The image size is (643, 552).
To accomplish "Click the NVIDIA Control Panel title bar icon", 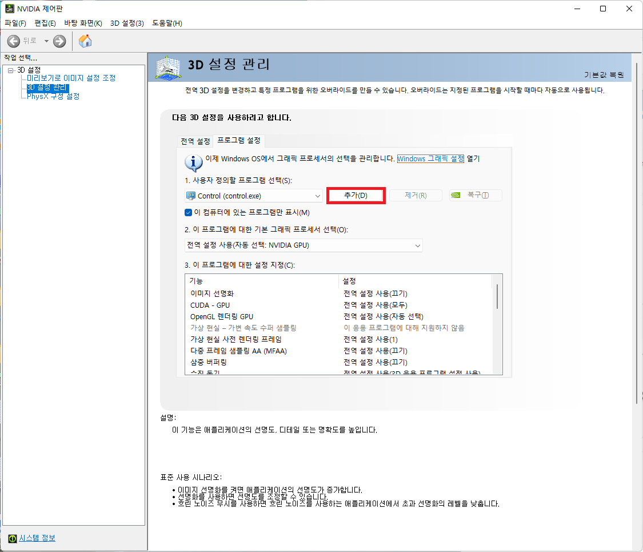I will click(x=10, y=9).
